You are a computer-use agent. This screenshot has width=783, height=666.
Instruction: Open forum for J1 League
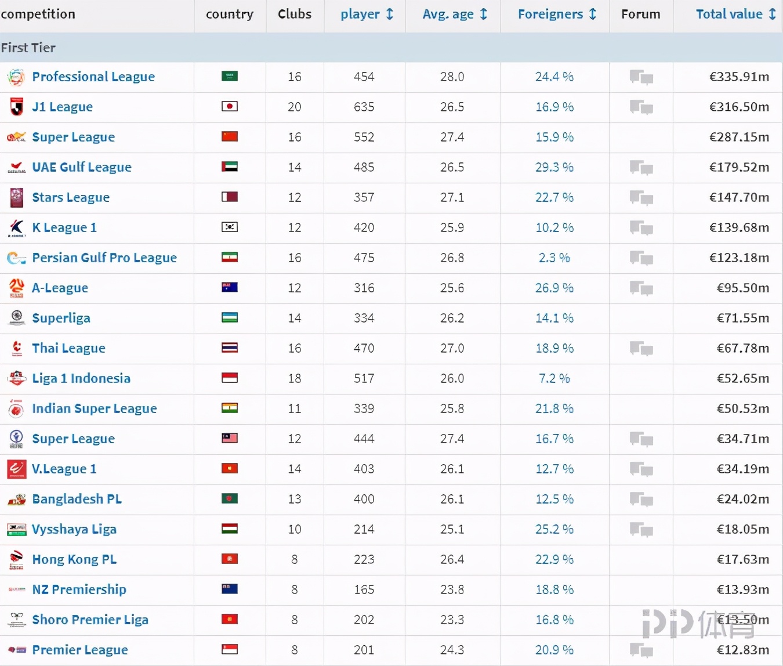pyautogui.click(x=641, y=107)
